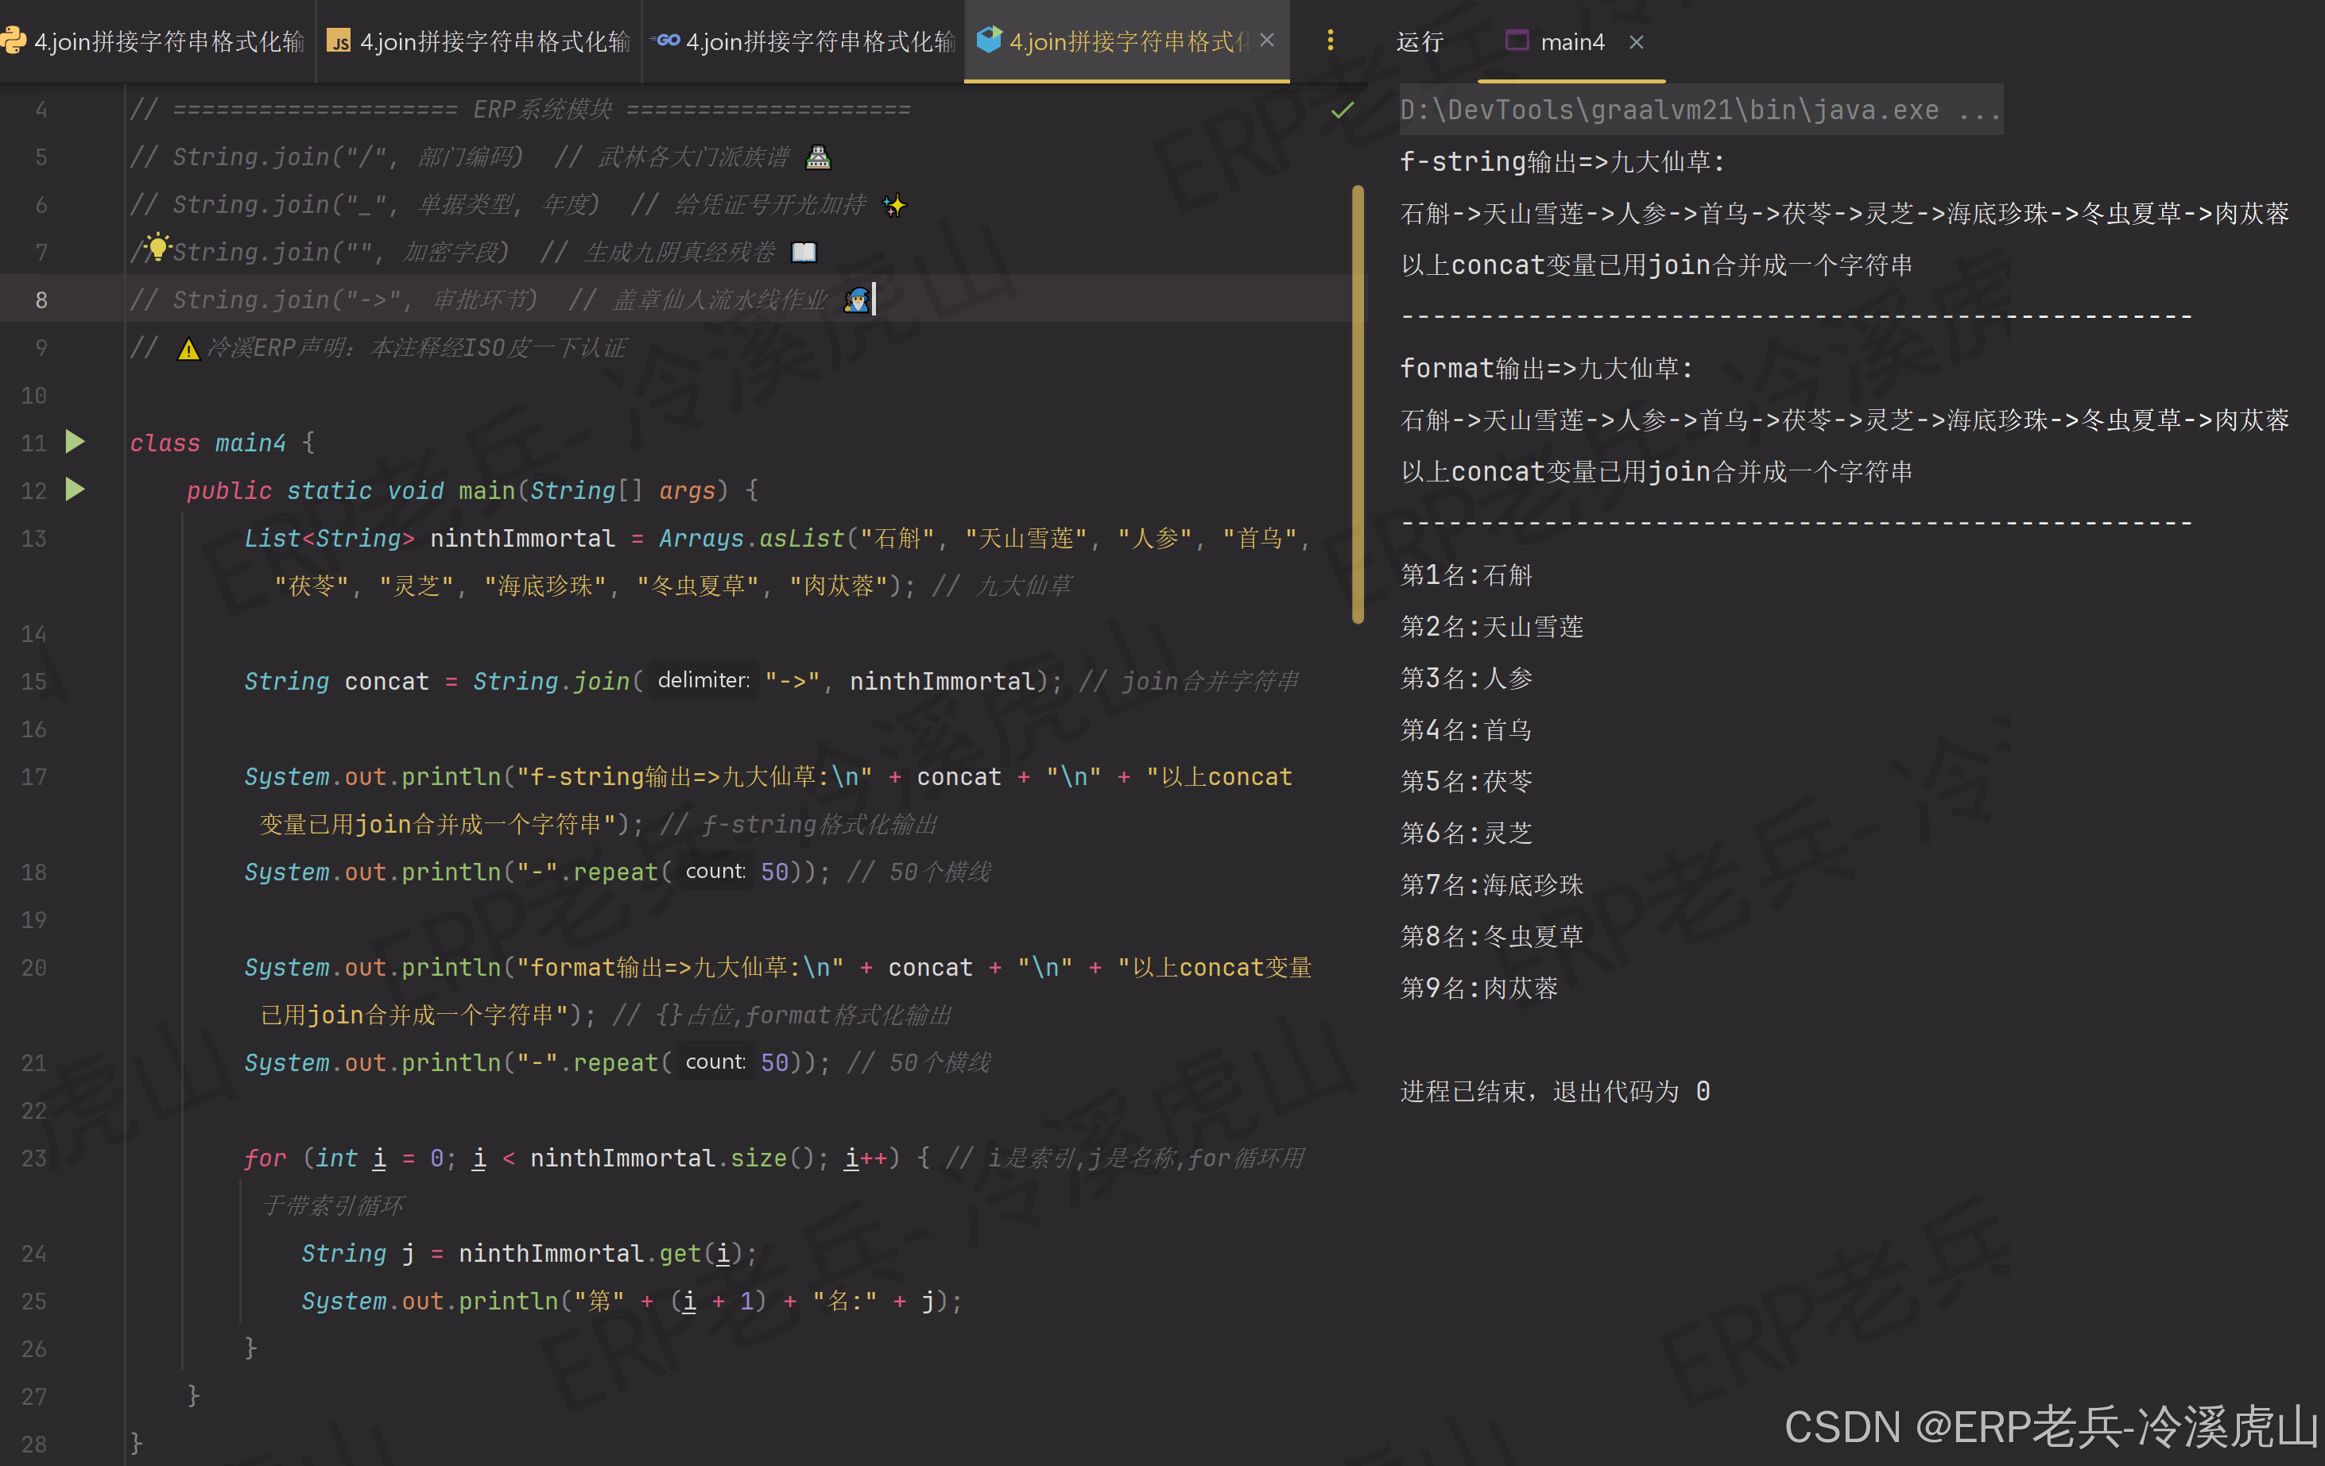Click the warning triangle in line 9 comment
This screenshot has height=1466, width=2325.
[x=188, y=348]
